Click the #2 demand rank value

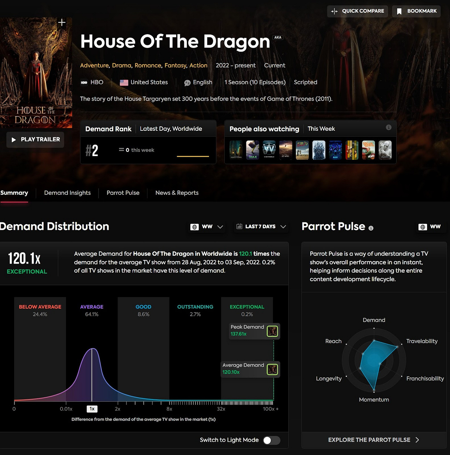[92, 151]
